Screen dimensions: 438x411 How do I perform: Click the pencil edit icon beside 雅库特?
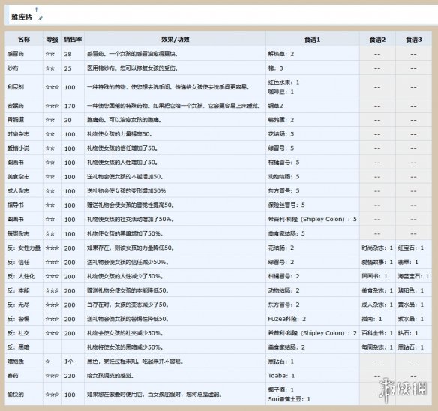click(40, 18)
